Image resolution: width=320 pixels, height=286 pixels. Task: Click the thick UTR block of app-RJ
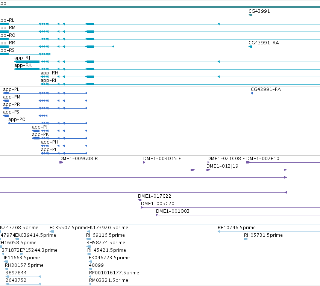[x=27, y=62]
